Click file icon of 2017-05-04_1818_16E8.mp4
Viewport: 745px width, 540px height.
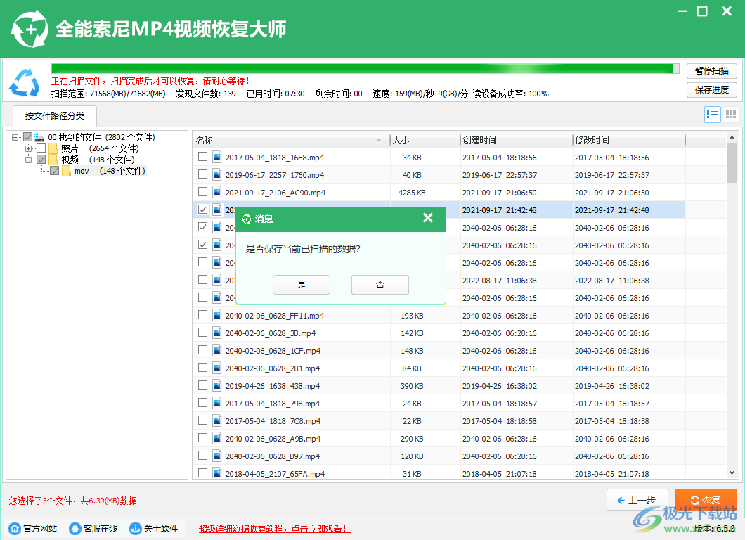coord(217,157)
